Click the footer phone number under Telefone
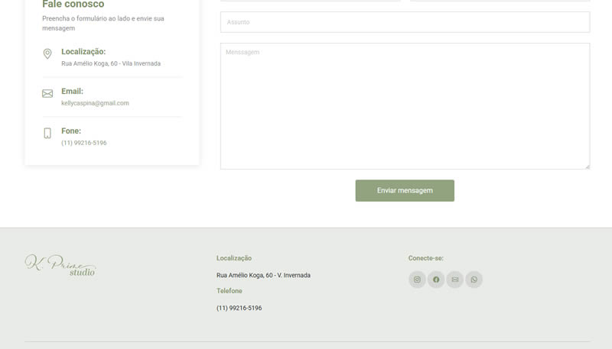This screenshot has height=349, width=612. click(x=239, y=308)
